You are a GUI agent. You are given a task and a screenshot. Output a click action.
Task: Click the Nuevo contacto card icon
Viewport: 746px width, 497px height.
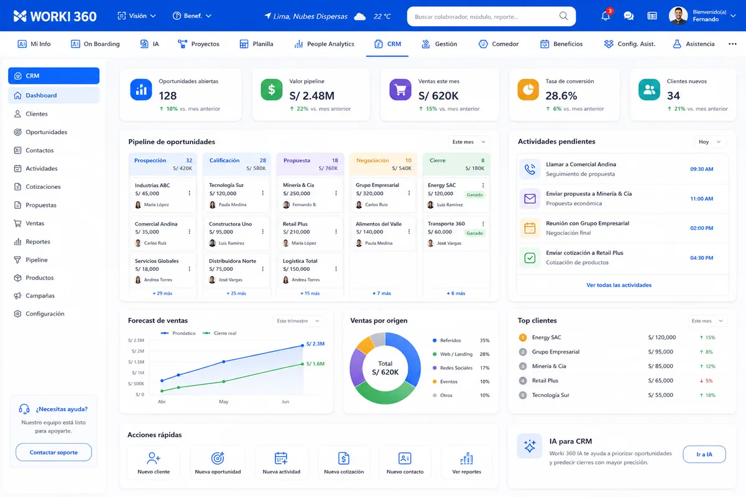[x=405, y=458]
